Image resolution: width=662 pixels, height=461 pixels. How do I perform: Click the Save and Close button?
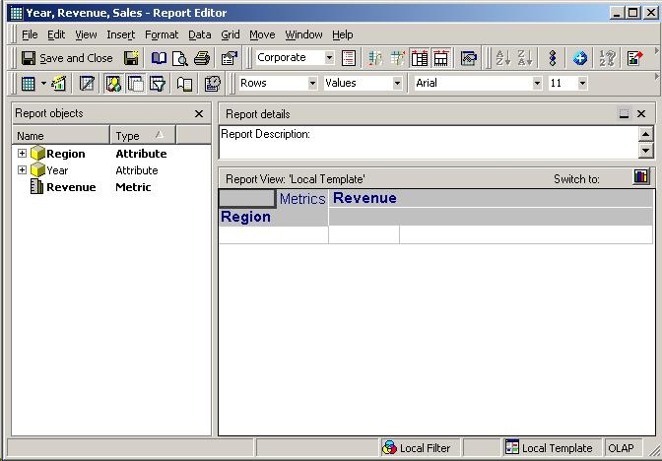[67, 58]
